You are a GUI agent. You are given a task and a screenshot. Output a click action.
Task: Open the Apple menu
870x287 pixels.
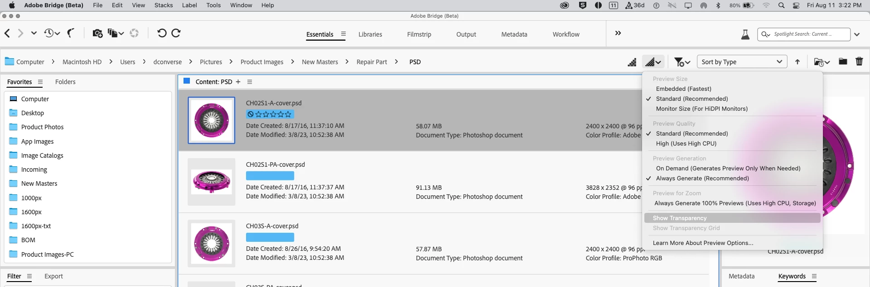pyautogui.click(x=12, y=5)
